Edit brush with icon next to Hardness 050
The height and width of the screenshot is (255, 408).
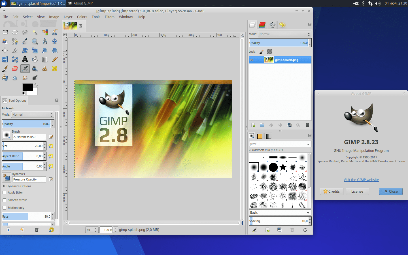point(51,137)
